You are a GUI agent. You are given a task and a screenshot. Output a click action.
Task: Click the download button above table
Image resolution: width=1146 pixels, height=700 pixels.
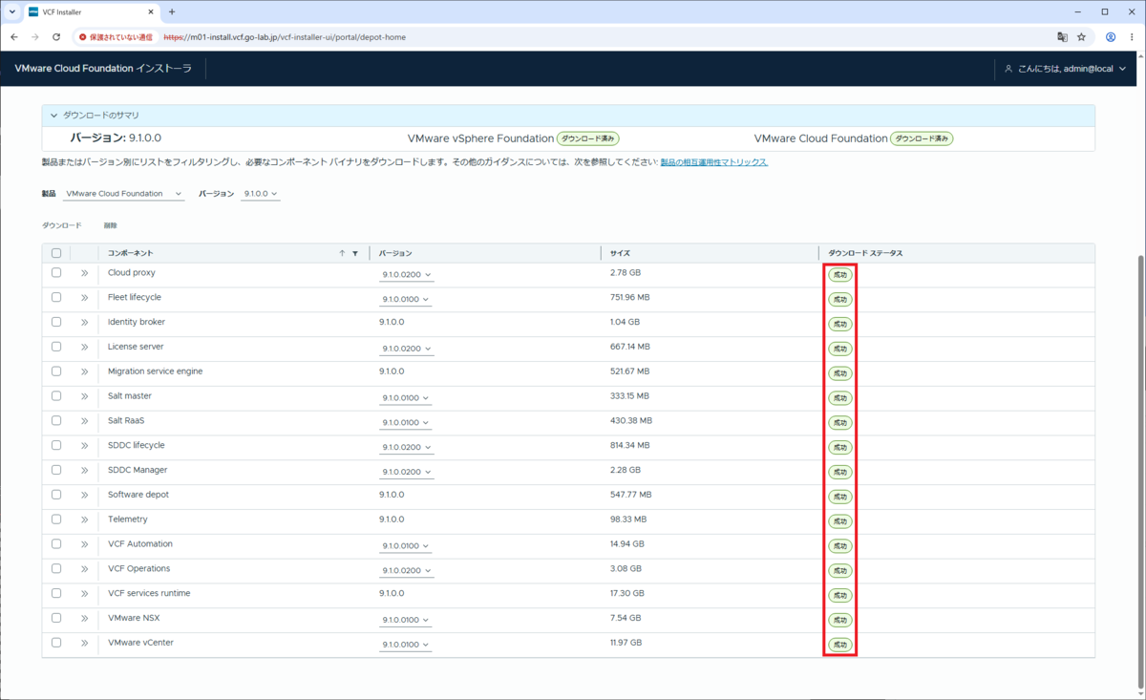(62, 225)
